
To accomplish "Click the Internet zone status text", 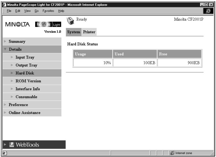I will [184, 153].
